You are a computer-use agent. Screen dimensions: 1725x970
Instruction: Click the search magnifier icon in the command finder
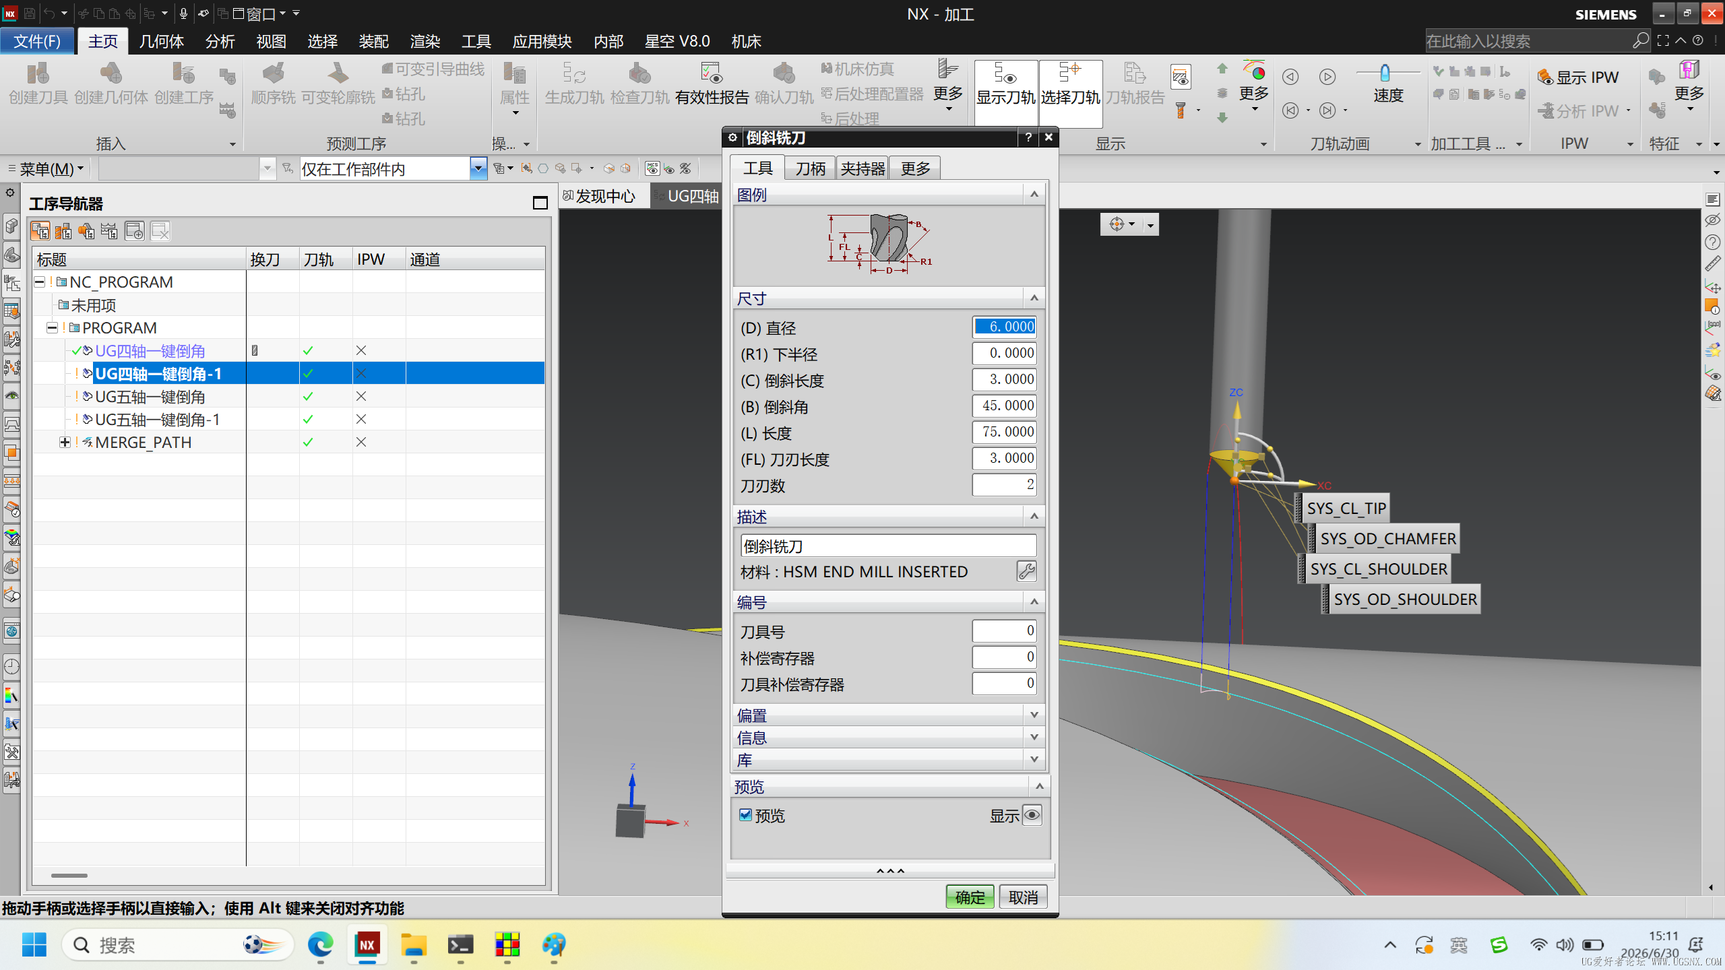click(1640, 41)
